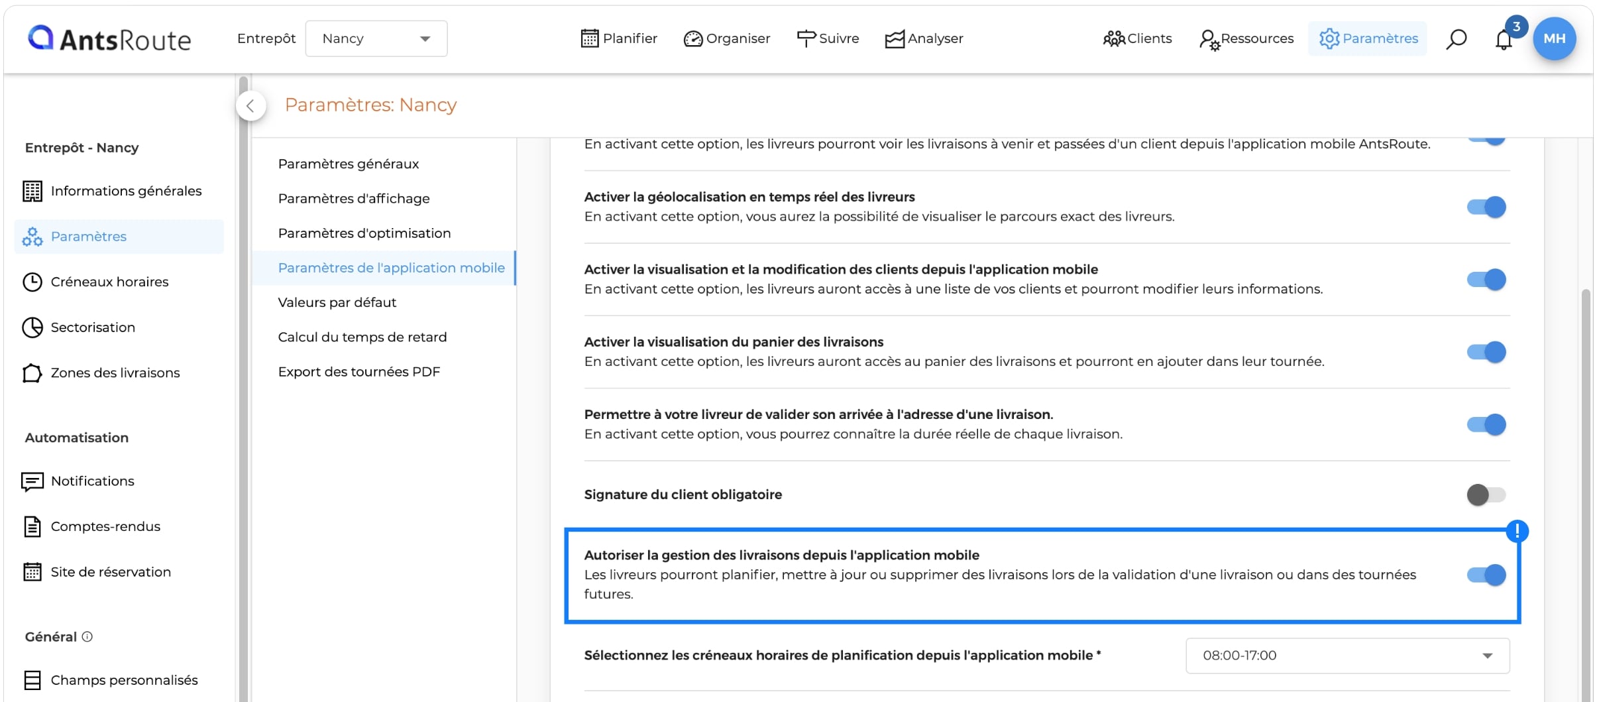Open notifications bell with badge 3
The height and width of the screenshot is (702, 1597).
pos(1504,40)
